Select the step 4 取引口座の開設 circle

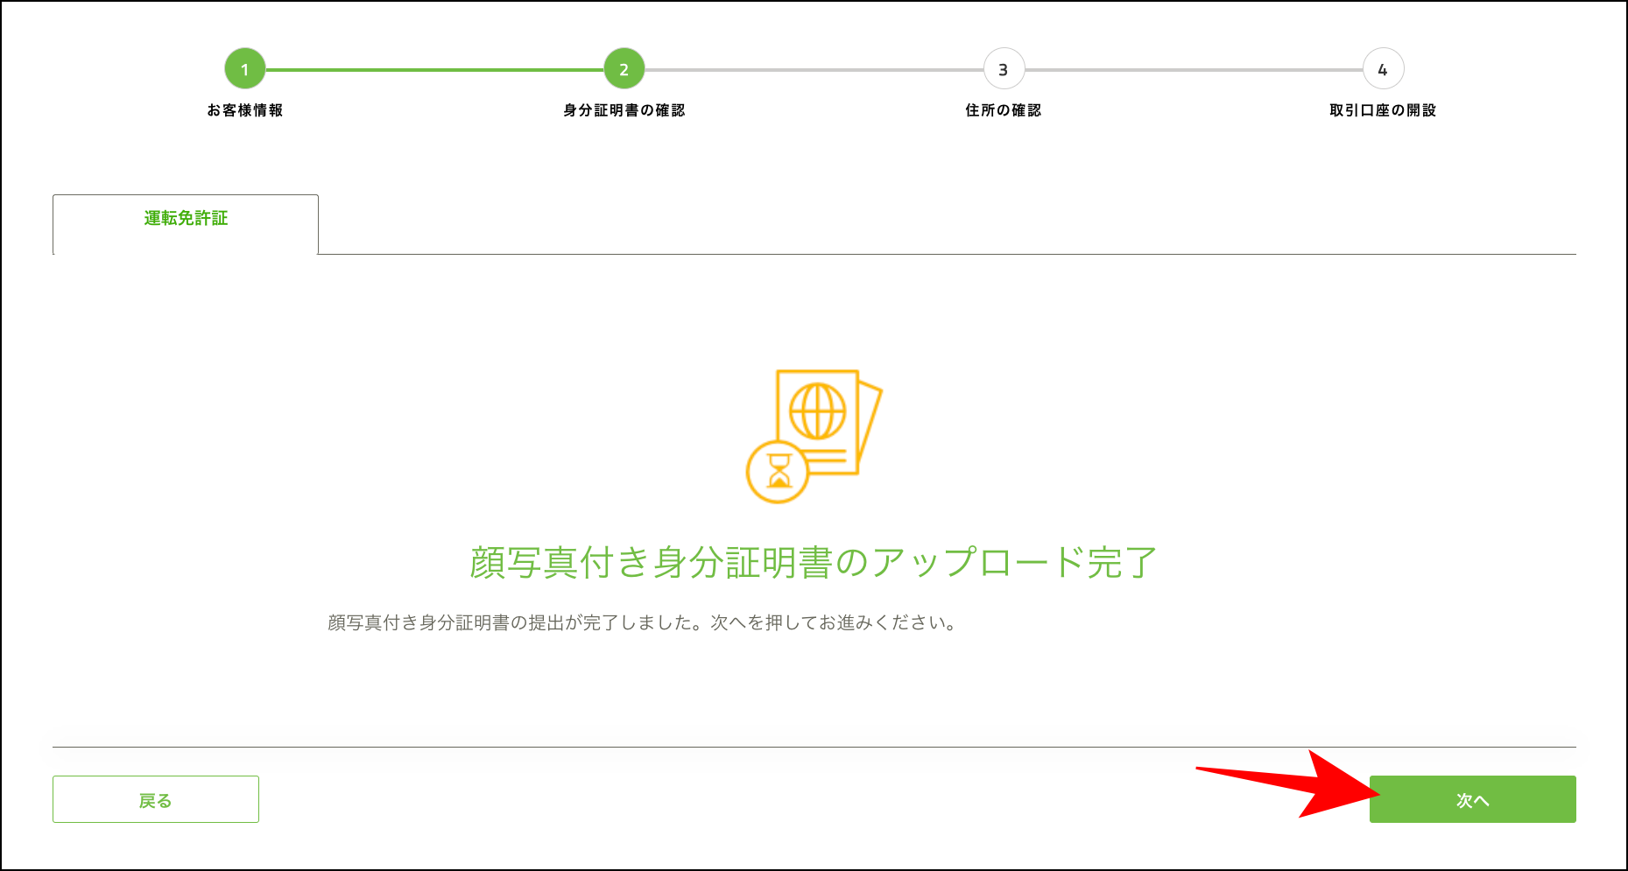(x=1383, y=68)
